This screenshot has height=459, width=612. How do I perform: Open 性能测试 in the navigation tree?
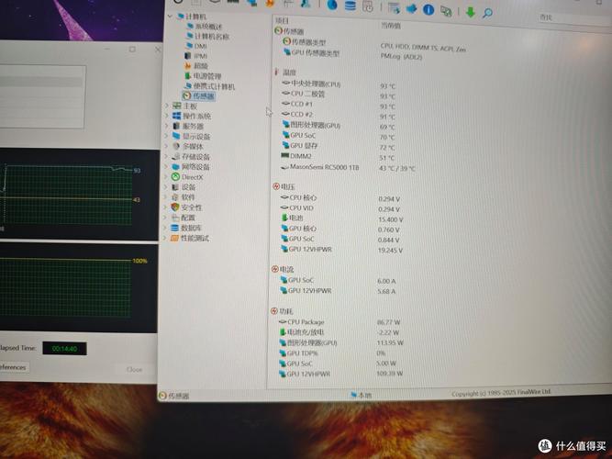coord(195,238)
